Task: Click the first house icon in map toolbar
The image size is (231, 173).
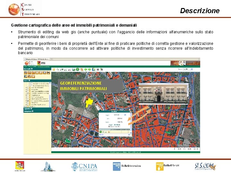Action: 98,69
